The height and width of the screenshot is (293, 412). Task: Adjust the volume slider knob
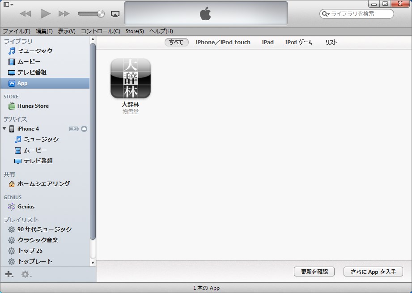(x=101, y=14)
